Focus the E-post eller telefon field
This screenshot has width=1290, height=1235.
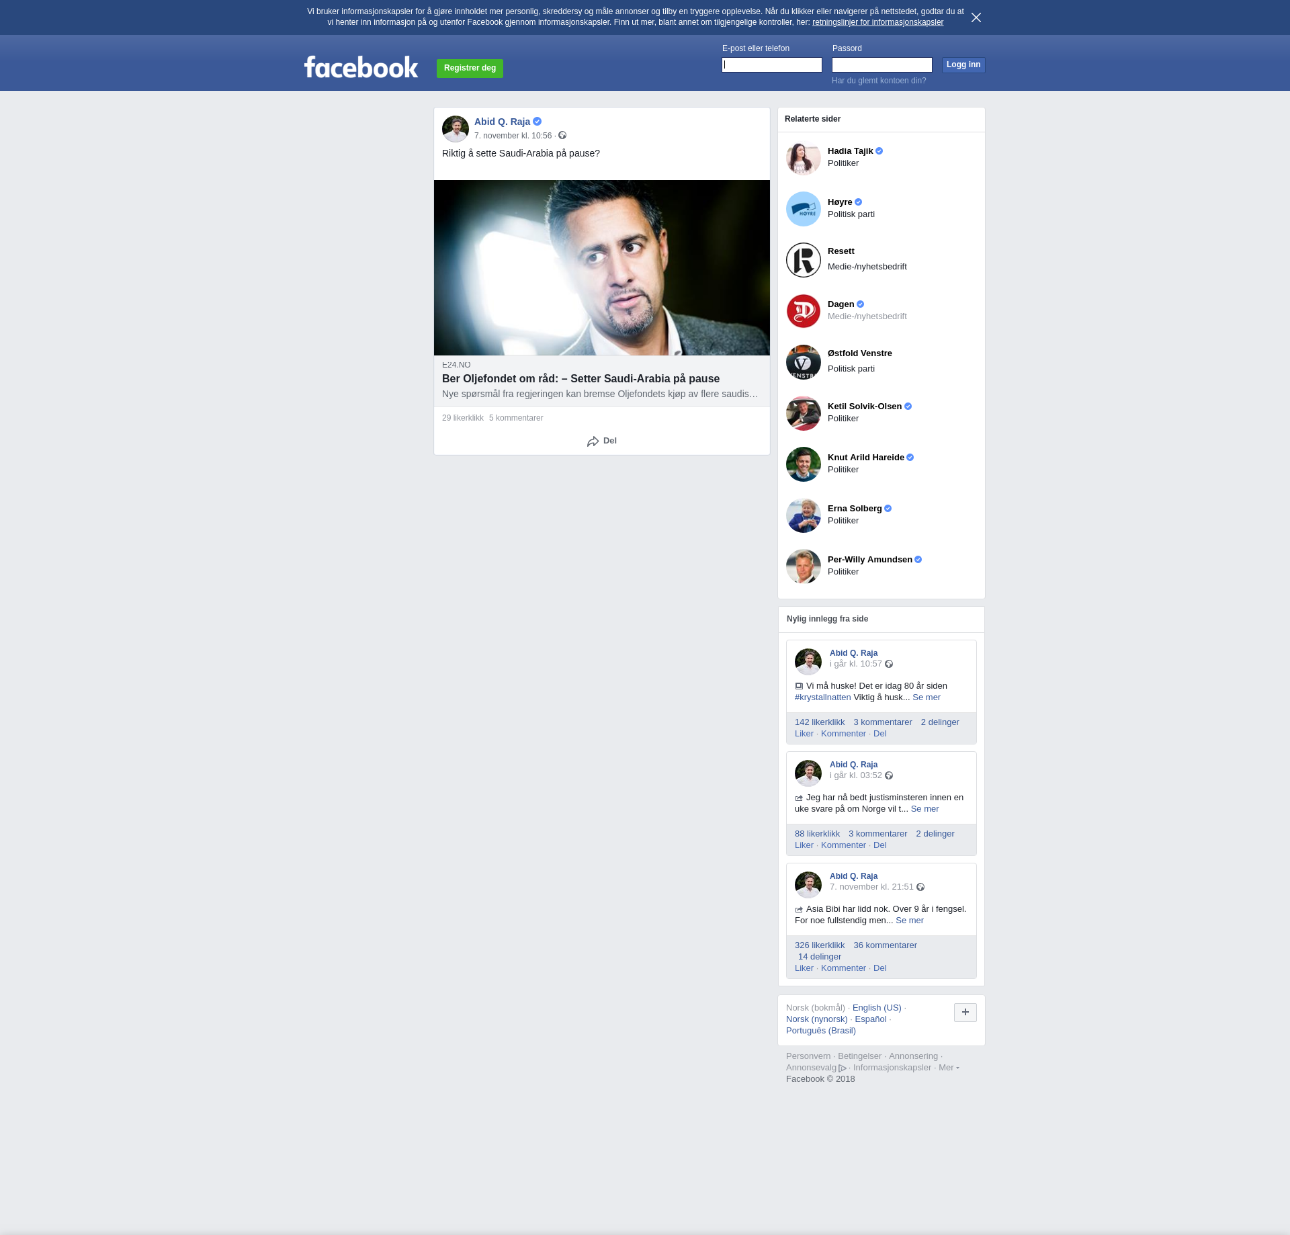(x=772, y=65)
